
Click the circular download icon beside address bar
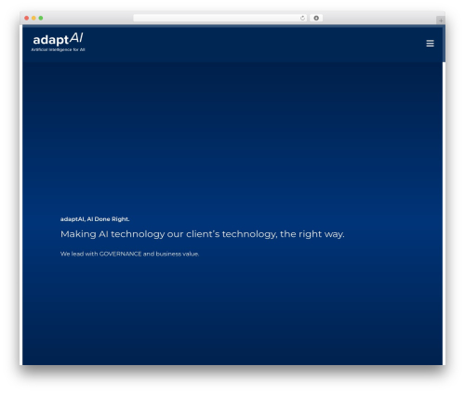point(316,18)
